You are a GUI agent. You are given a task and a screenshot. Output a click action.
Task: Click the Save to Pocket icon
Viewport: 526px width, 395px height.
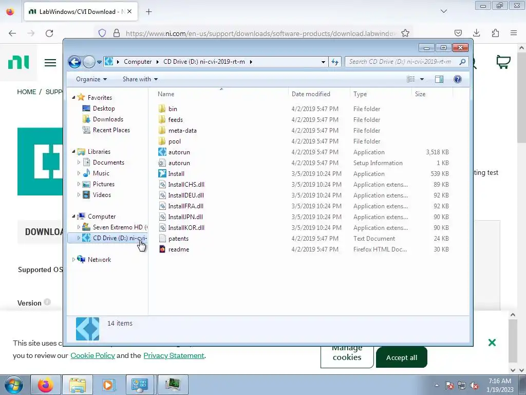point(458,33)
